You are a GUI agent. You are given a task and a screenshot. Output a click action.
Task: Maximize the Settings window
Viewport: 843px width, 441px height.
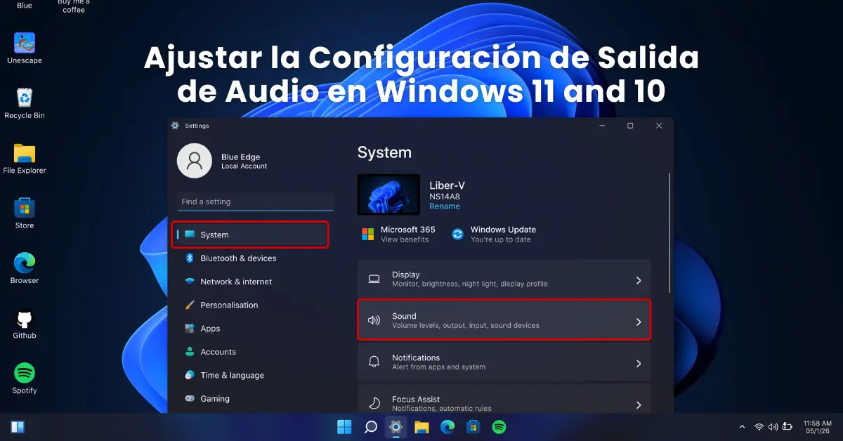(630, 126)
